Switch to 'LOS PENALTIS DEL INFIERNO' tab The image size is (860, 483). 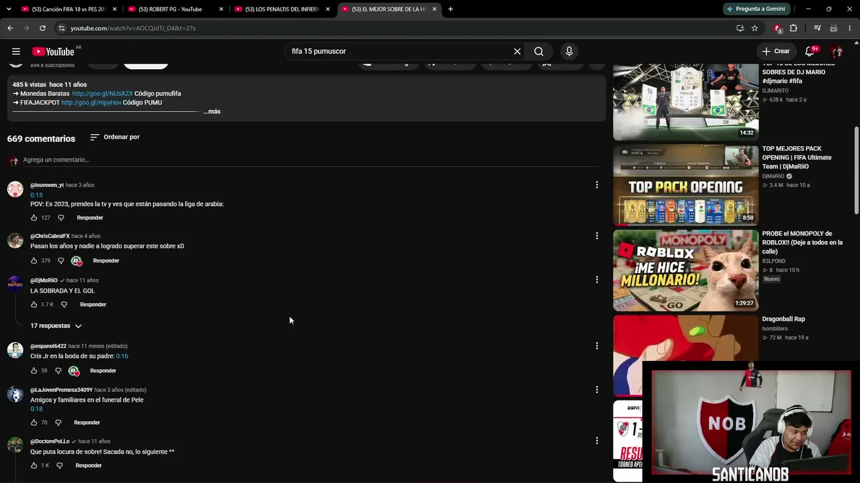[282, 9]
